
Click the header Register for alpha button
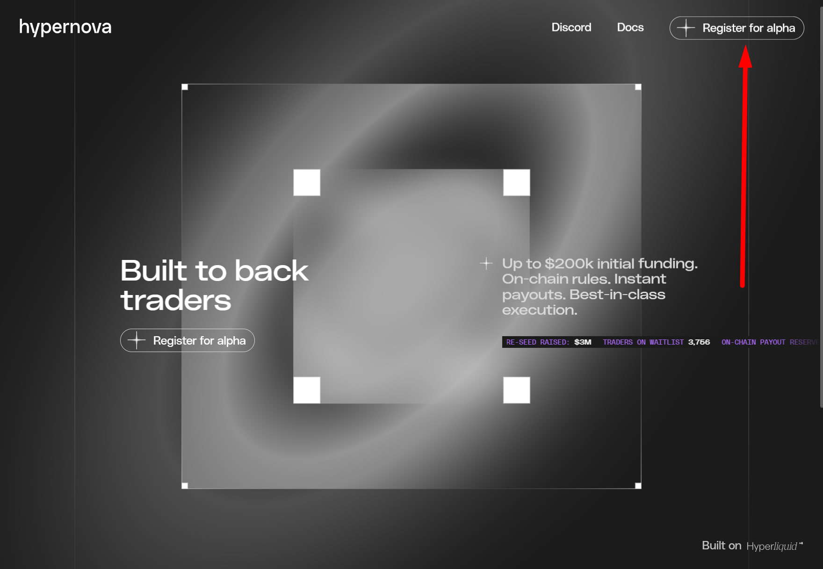736,28
